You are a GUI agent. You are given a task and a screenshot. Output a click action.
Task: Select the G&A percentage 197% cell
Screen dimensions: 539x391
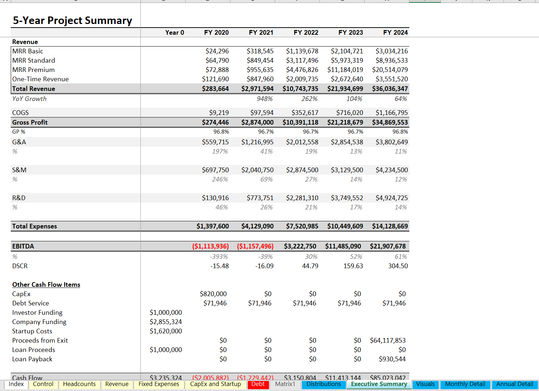220,151
